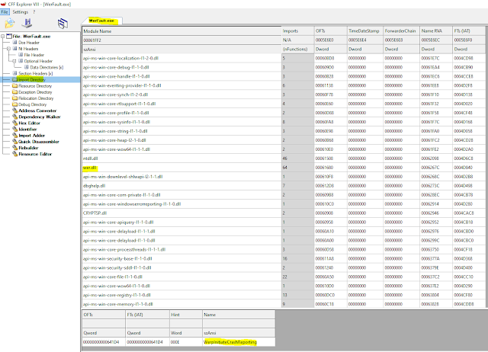Select api-ms-win-security-base-l1-1-0.dll row
Image resolution: width=488 pixels, height=352 pixels.
point(284,259)
